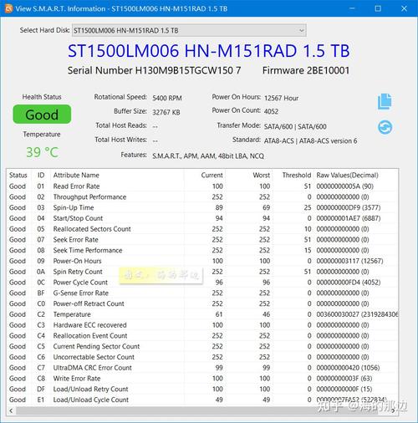Screen dimensions: 418x423
Task: Select the Power-On Hours attribute row
Action: click(202, 261)
